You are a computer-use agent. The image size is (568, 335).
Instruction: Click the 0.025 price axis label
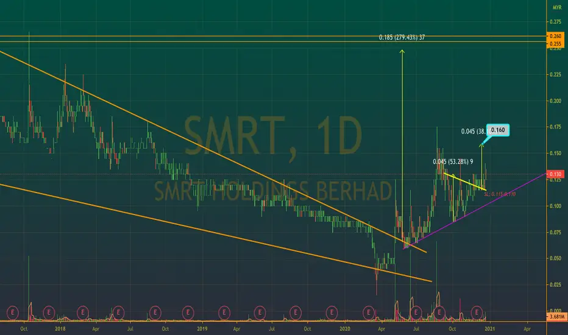(x=555, y=284)
